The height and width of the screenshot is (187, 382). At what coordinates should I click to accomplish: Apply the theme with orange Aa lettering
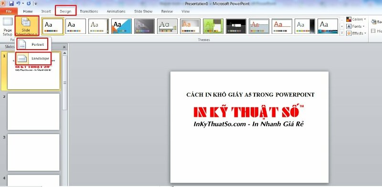pos(190,26)
